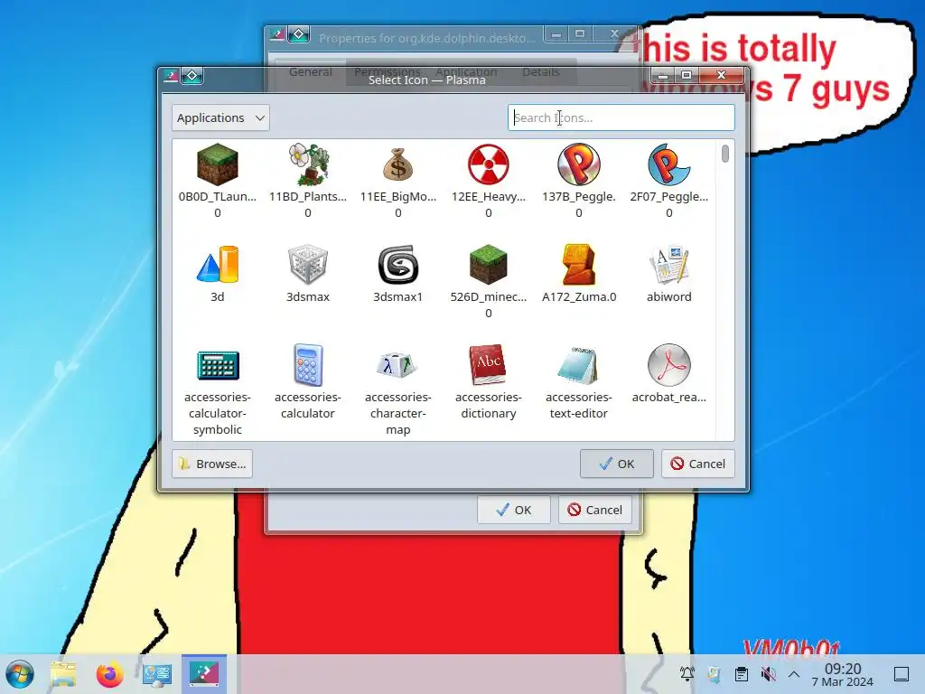The width and height of the screenshot is (925, 694).
Task: Click Cancel in the Properties window
Action: coord(595,510)
